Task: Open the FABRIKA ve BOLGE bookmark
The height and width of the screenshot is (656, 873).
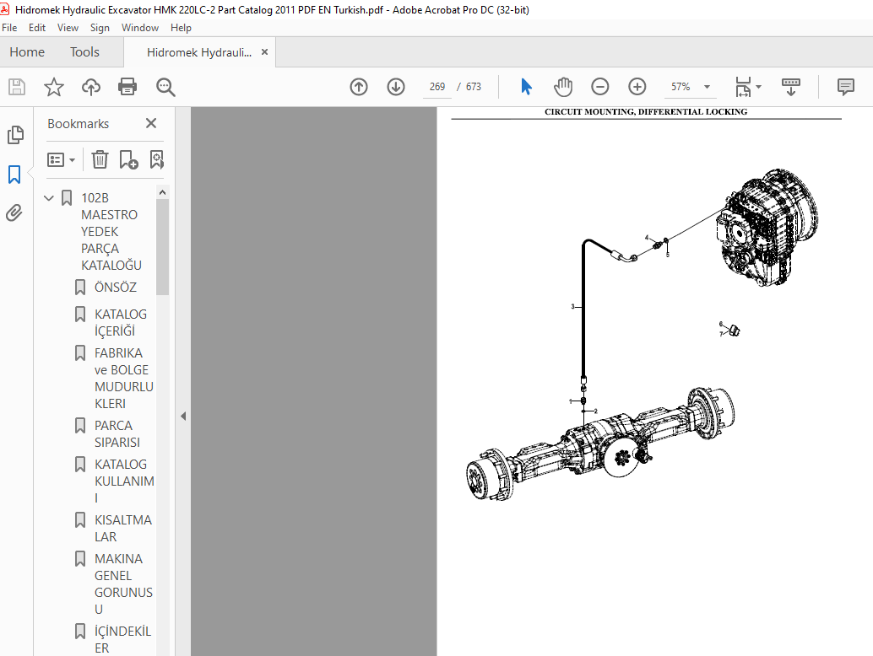Action: tap(123, 378)
